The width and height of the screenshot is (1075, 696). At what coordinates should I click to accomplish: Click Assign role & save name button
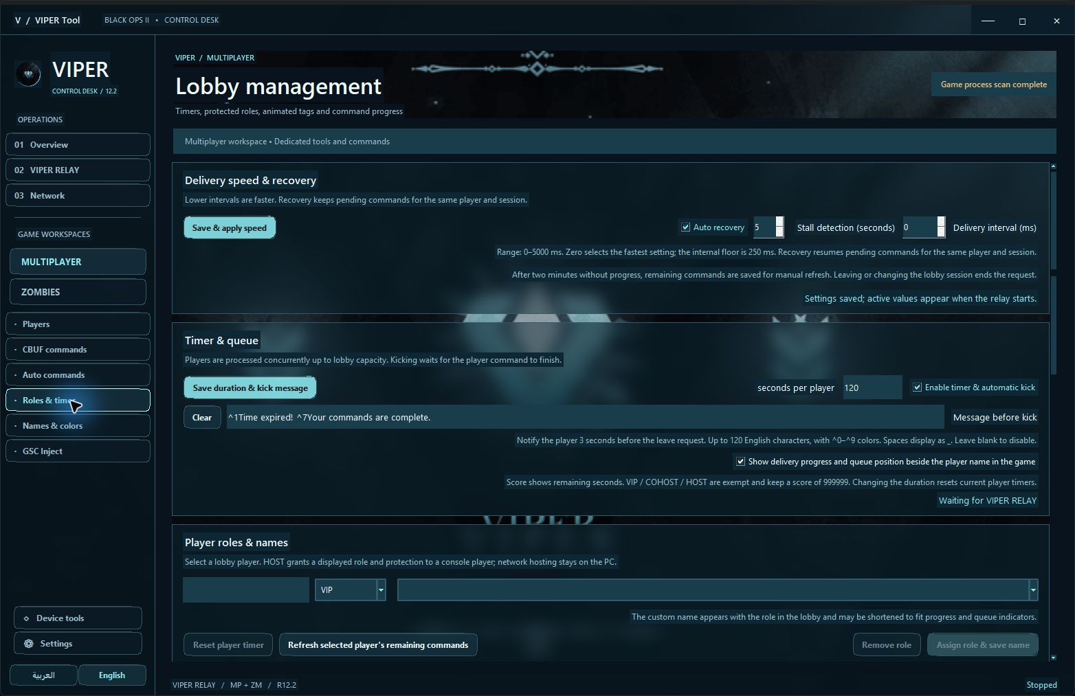pyautogui.click(x=983, y=645)
